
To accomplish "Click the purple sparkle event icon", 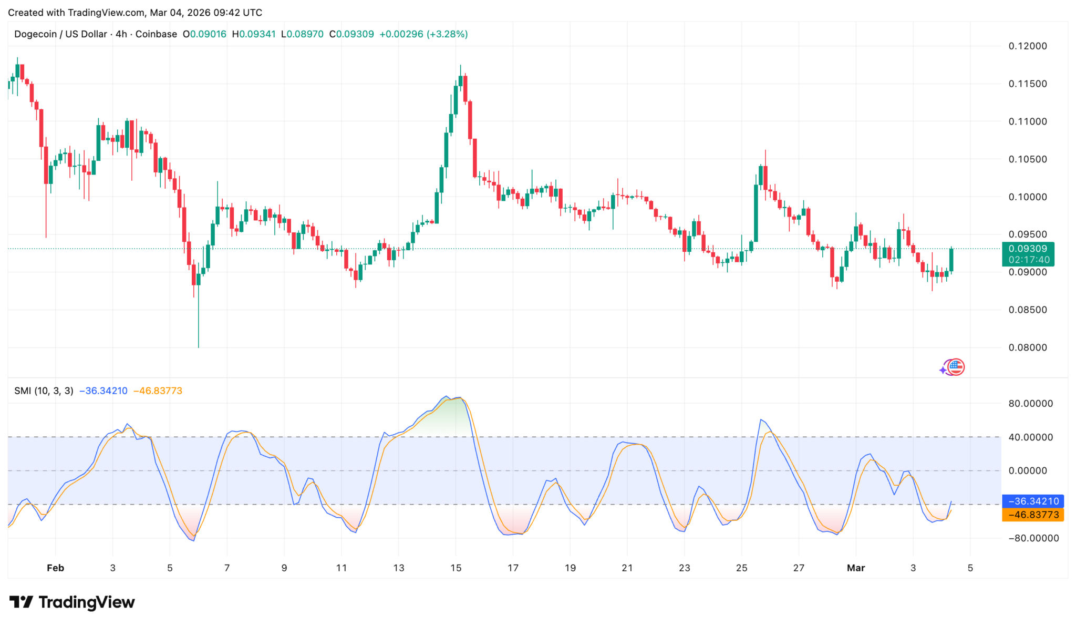I will pyautogui.click(x=944, y=370).
